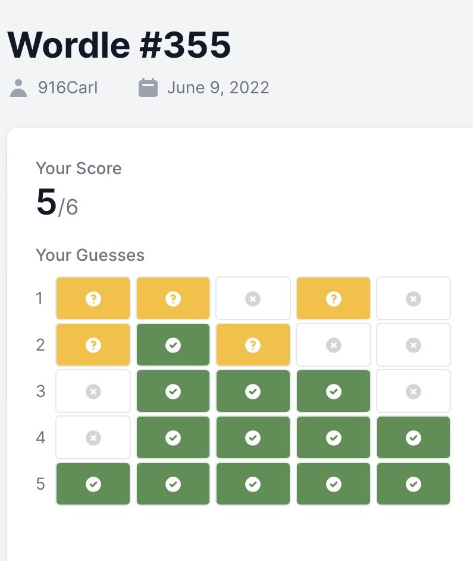Select the yellow tile in row 1, column 4
The width and height of the screenshot is (473, 561).
pos(333,298)
